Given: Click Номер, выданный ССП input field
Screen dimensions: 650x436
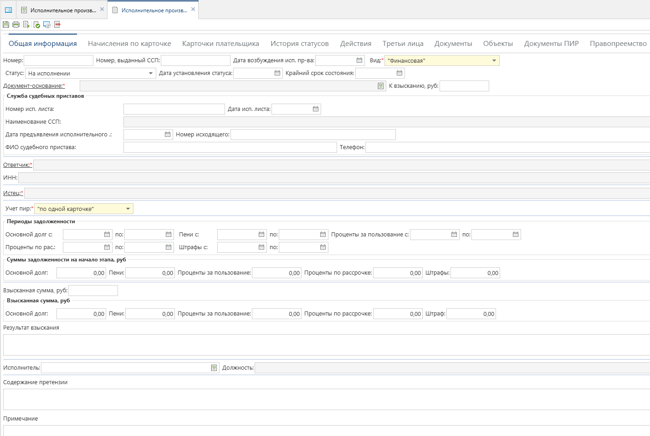Looking at the screenshot, I should pyautogui.click(x=195, y=60).
